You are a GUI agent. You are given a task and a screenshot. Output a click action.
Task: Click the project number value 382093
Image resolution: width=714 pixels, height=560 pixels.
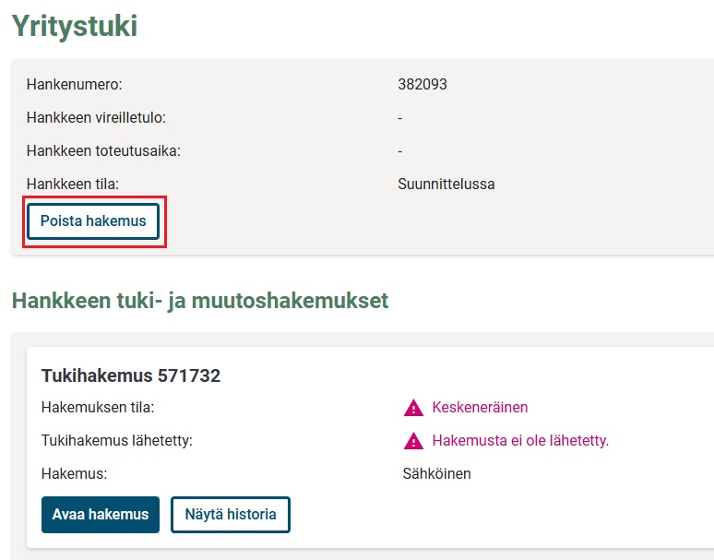(x=422, y=85)
